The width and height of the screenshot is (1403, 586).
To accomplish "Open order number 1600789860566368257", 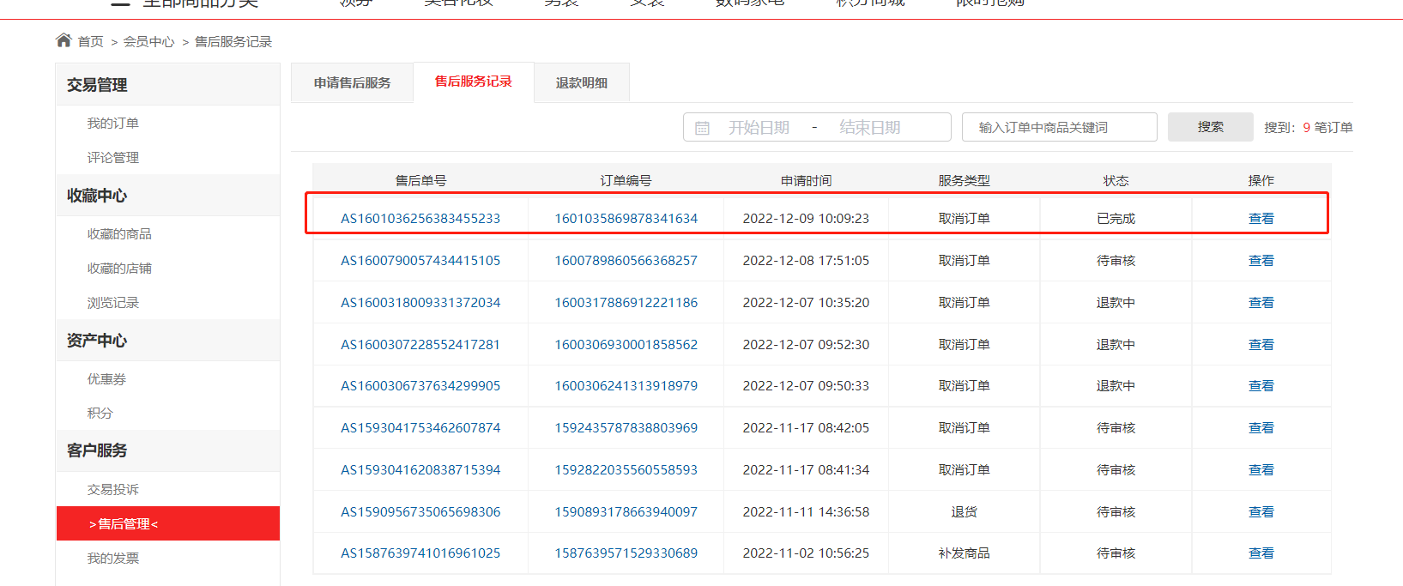I will coord(626,261).
